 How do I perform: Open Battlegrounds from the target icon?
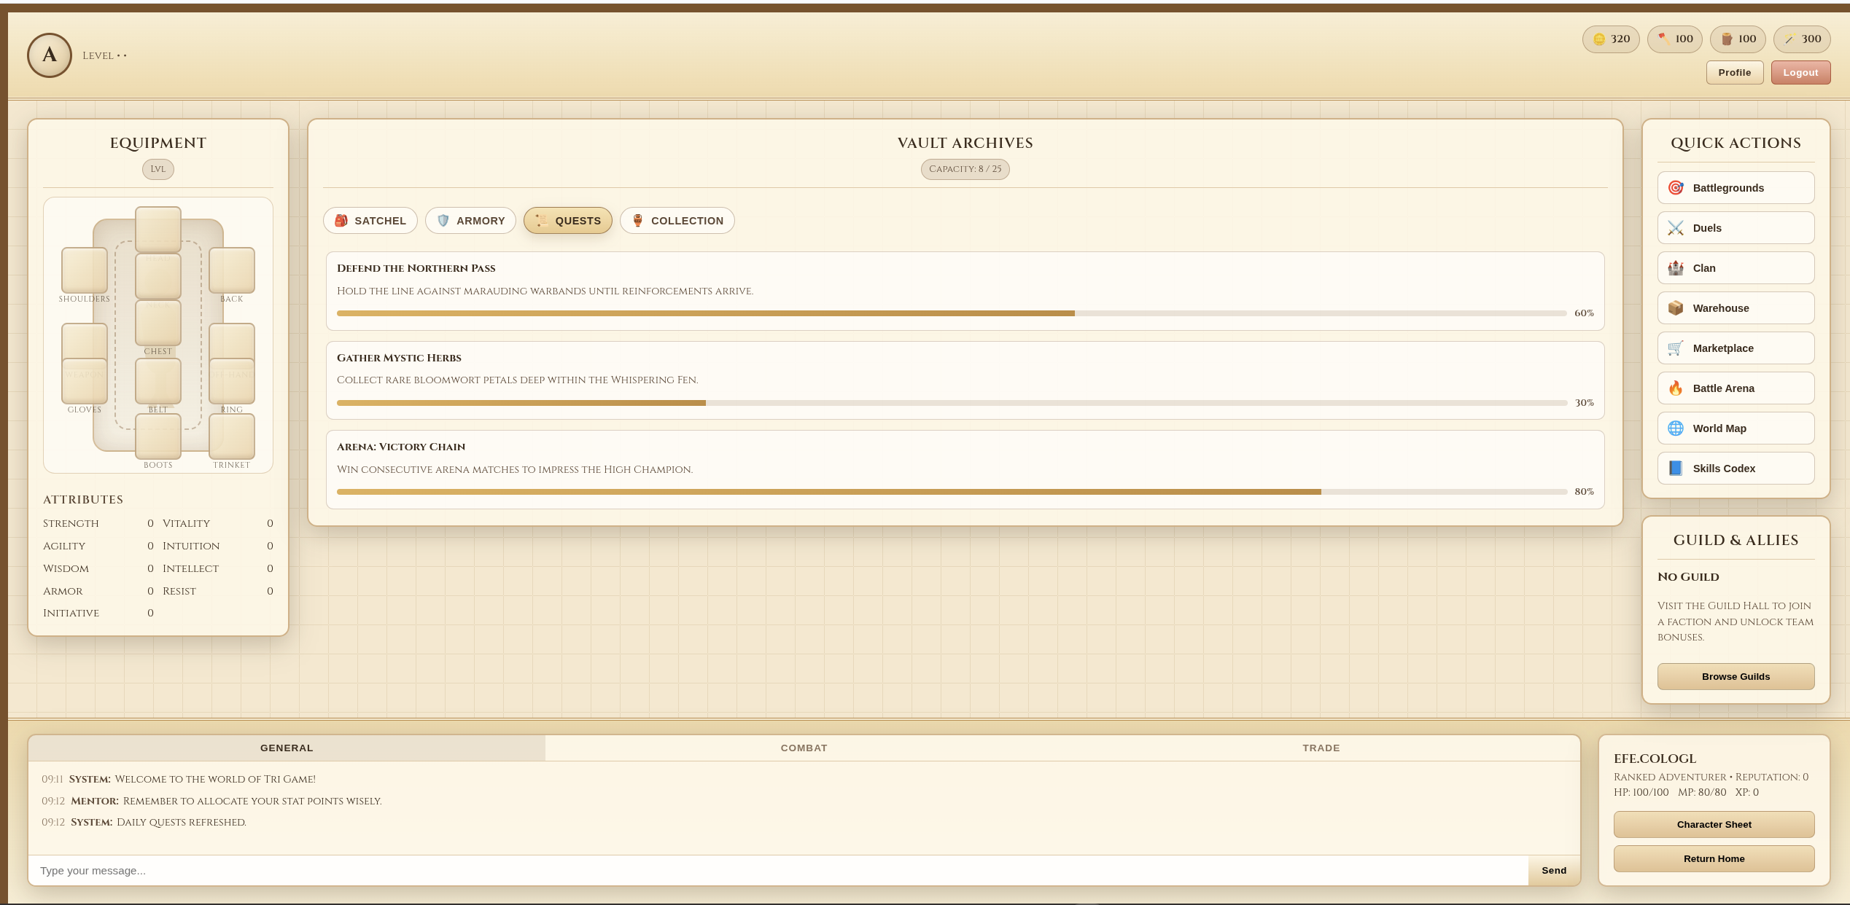click(x=1676, y=188)
